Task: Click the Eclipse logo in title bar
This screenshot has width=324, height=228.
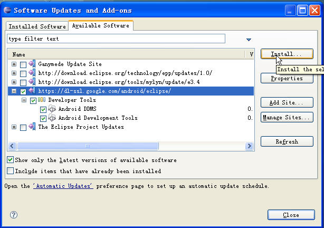Action: click(x=7, y=10)
